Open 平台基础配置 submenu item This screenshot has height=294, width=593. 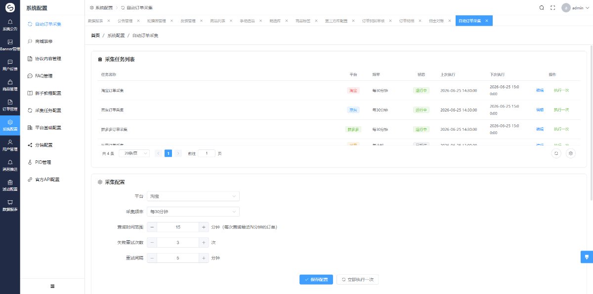click(52, 127)
